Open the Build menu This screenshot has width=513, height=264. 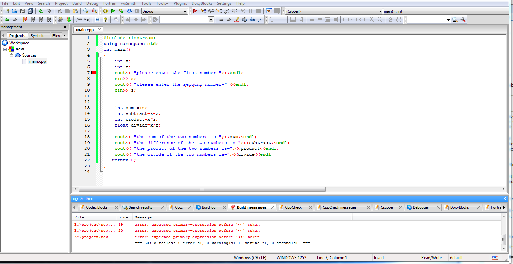tap(77, 3)
